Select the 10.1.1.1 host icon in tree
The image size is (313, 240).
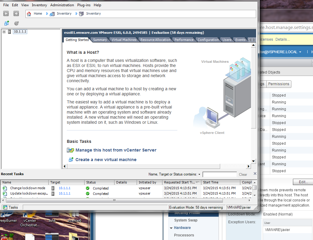click(9, 32)
